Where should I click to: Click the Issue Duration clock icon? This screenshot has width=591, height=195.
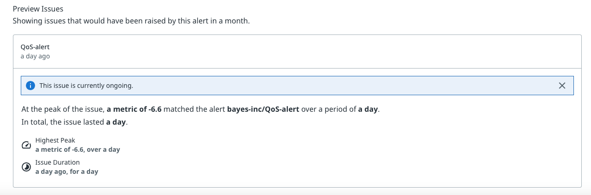tap(26, 167)
